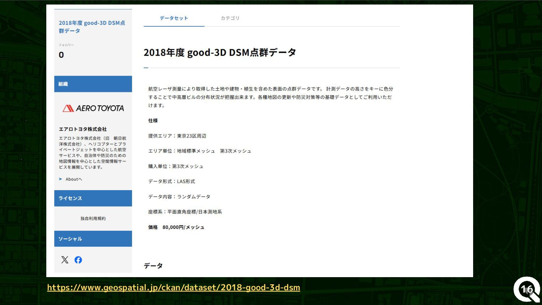Click the データ section heading
This screenshot has width=542, height=305.
click(x=153, y=266)
